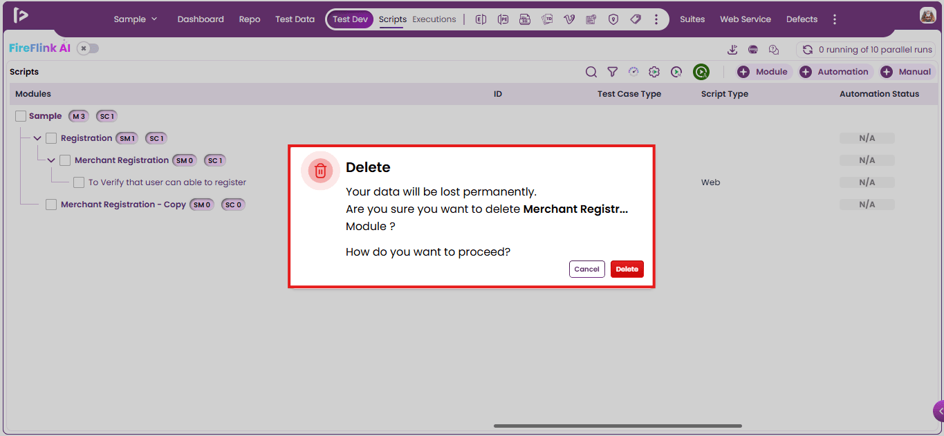Viewport: 944px width, 436px height.
Task: Click the green quick run button
Action: click(701, 72)
